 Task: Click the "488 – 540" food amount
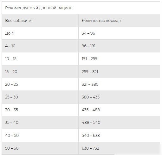(91, 123)
